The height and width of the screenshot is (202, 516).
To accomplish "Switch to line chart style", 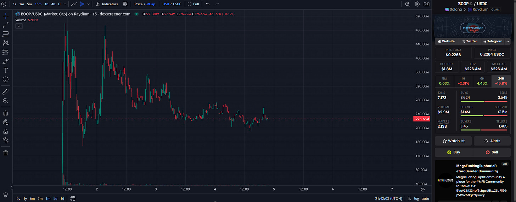I will click(74, 4).
